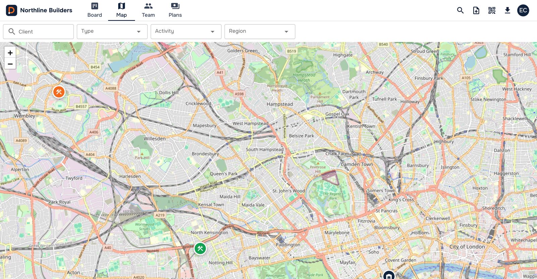Image resolution: width=537 pixels, height=279 pixels.
Task: Click the Camden Town map label
Action: click(x=357, y=164)
